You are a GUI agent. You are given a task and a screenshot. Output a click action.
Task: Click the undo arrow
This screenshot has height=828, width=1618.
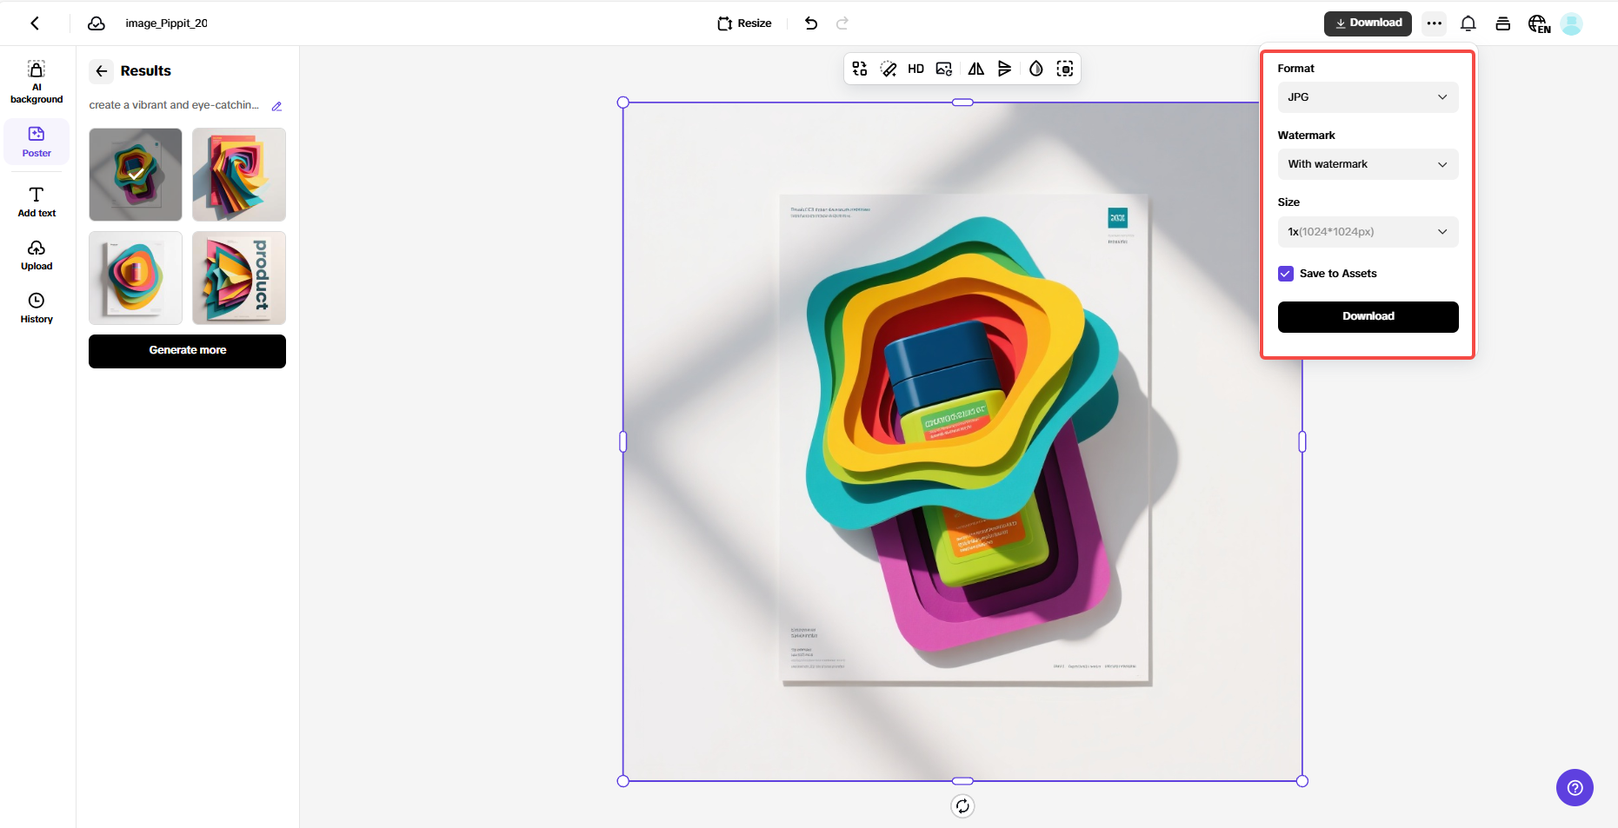point(810,23)
